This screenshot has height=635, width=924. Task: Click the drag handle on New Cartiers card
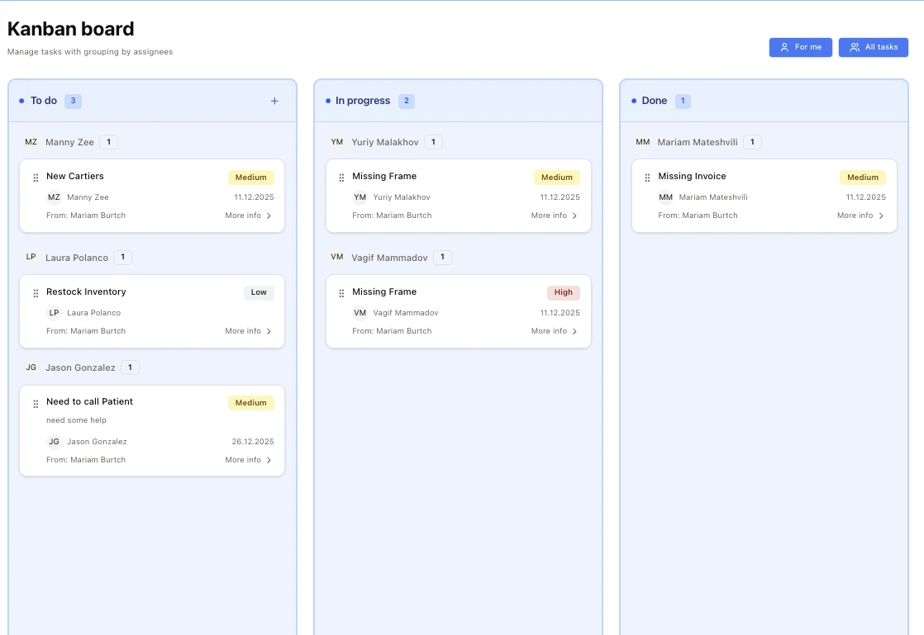click(x=36, y=176)
